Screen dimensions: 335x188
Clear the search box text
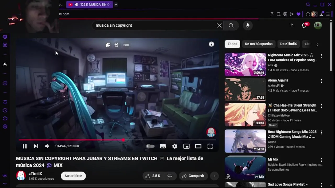(x=219, y=25)
